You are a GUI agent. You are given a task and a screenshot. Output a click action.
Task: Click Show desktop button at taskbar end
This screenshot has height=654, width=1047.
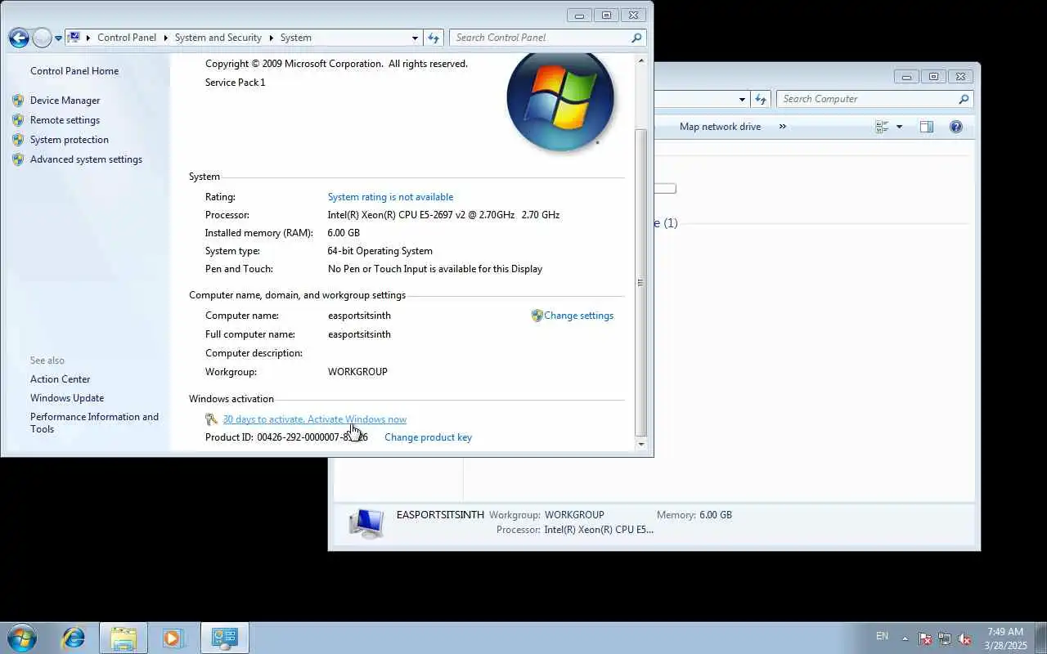pyautogui.click(x=1040, y=638)
